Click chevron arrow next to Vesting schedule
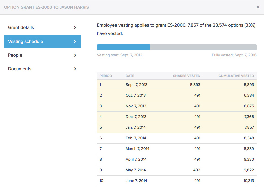This screenshot has height=196, width=264. click(x=75, y=42)
